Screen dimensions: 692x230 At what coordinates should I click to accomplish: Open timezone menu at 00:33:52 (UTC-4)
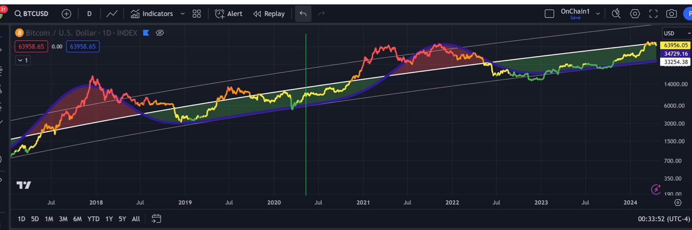pyautogui.click(x=663, y=219)
